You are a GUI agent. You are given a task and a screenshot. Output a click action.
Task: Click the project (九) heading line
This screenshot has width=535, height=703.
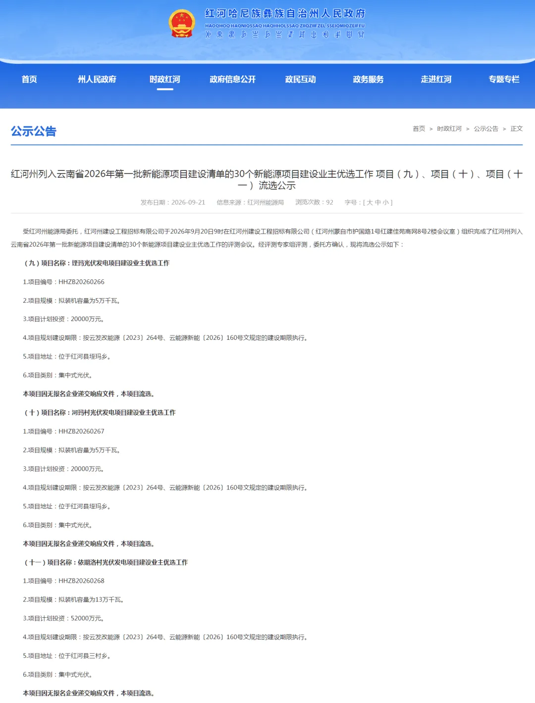click(x=96, y=263)
